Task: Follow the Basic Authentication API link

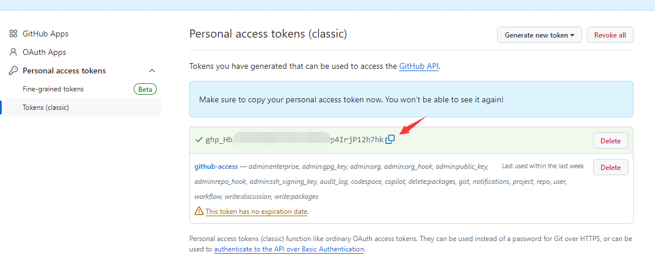Action: point(289,249)
